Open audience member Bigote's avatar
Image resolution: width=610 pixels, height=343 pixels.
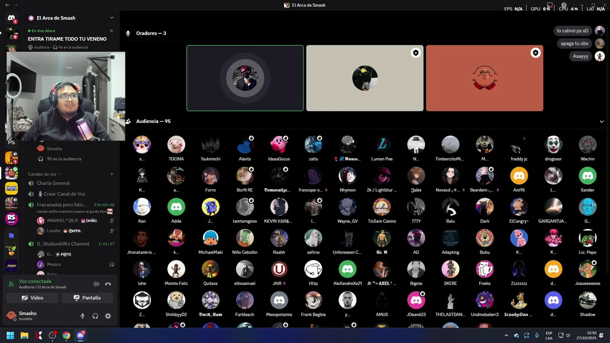click(x=416, y=269)
